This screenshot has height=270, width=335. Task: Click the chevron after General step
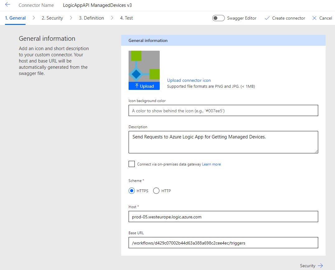pyautogui.click(x=34, y=18)
